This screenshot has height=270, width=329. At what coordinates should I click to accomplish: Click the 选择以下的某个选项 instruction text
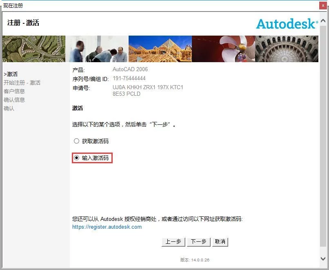coord(124,124)
